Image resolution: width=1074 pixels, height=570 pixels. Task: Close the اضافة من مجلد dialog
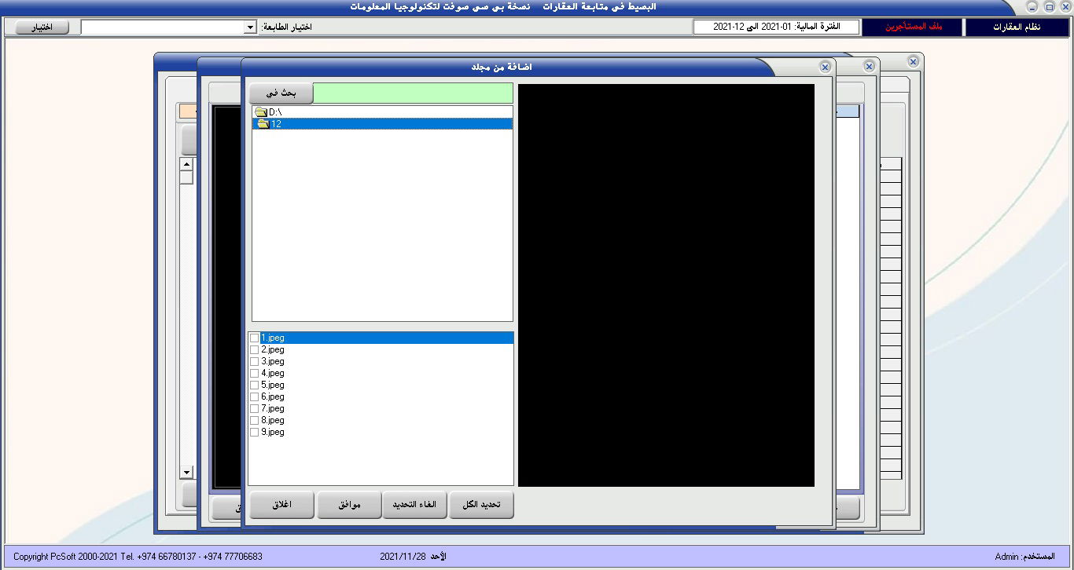point(825,68)
